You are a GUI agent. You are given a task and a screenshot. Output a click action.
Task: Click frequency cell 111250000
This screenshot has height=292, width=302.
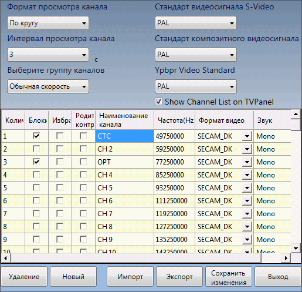[174, 201]
